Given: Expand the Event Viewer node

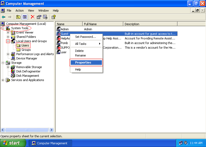Looking at the screenshot, I should 8,32.
